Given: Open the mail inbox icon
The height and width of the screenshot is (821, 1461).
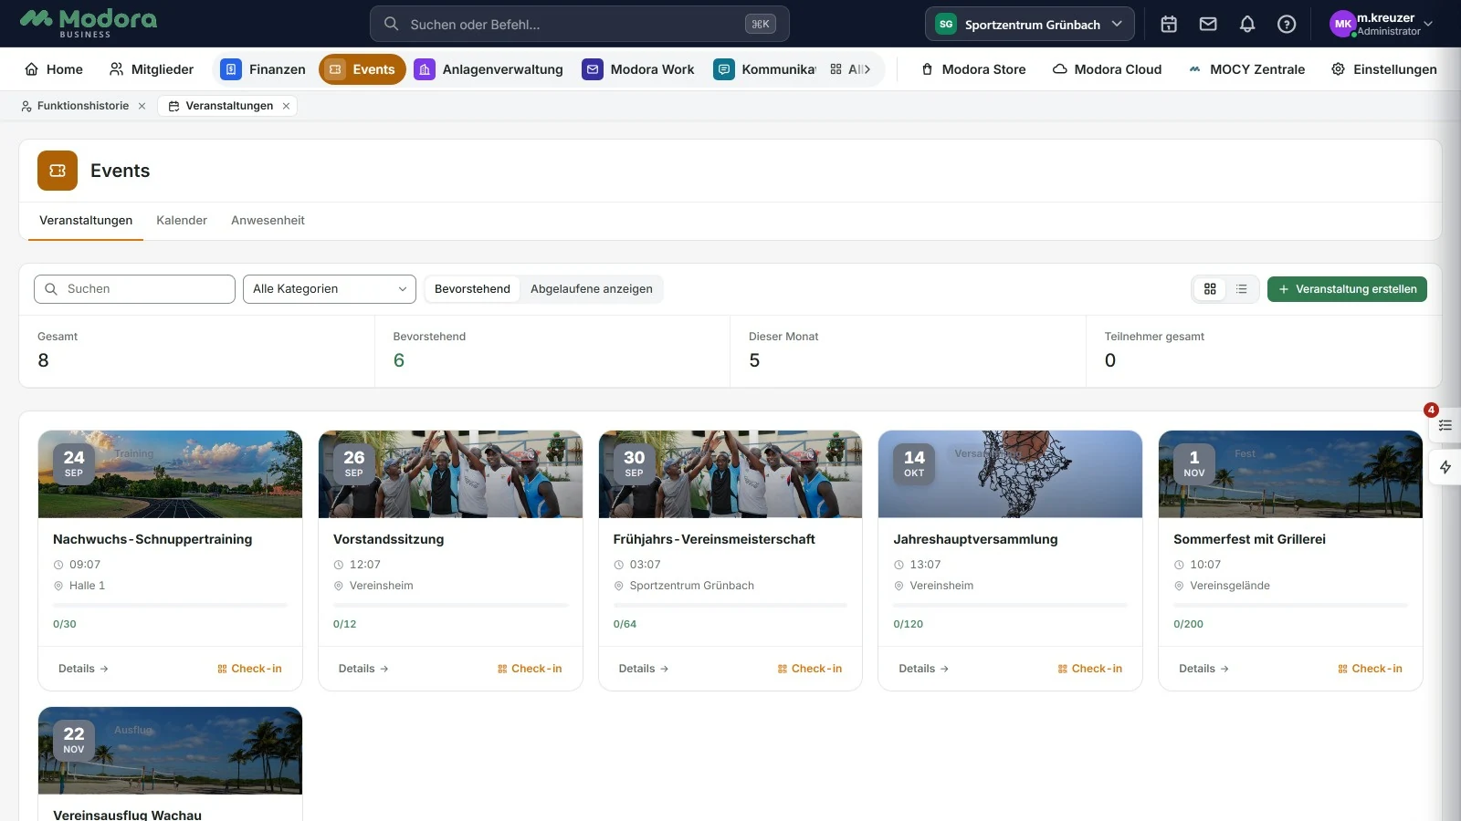Looking at the screenshot, I should pyautogui.click(x=1208, y=25).
